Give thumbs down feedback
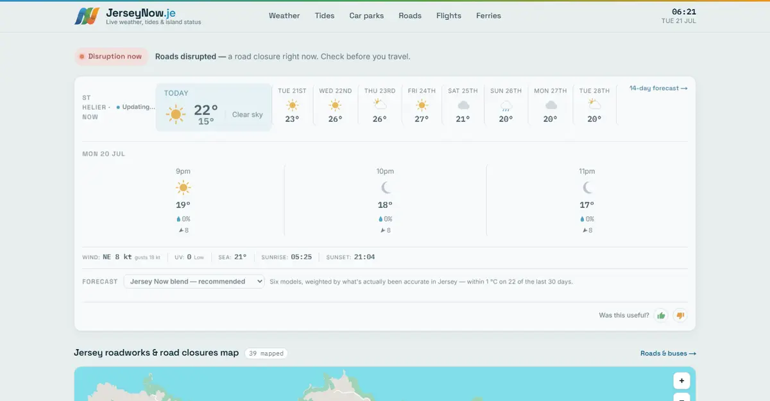This screenshot has height=401, width=770. click(x=681, y=315)
